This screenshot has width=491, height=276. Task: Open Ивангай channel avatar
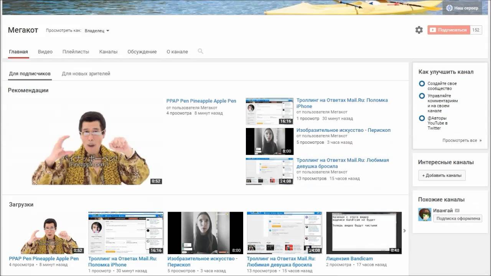425,215
